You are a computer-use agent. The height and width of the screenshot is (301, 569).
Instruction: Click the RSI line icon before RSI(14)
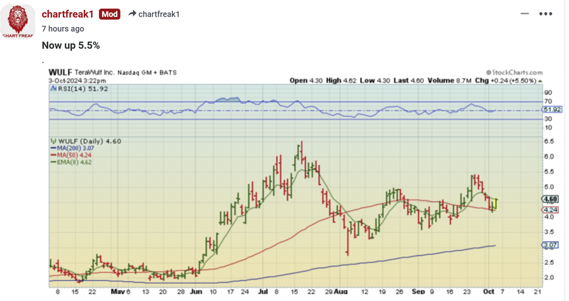[x=53, y=89]
